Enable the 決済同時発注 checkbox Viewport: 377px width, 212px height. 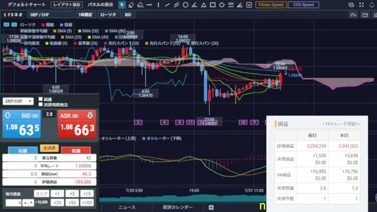click(41, 104)
